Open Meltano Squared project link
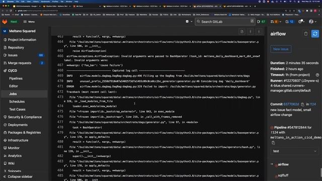The width and height of the screenshot is (322, 181). pos(22,31)
